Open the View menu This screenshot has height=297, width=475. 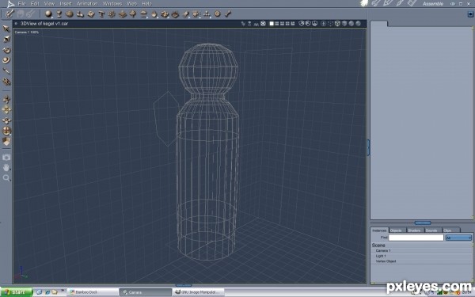tap(49, 4)
